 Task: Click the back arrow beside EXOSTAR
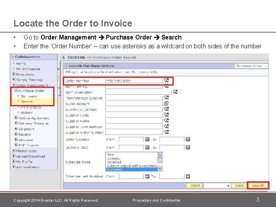(63, 57)
